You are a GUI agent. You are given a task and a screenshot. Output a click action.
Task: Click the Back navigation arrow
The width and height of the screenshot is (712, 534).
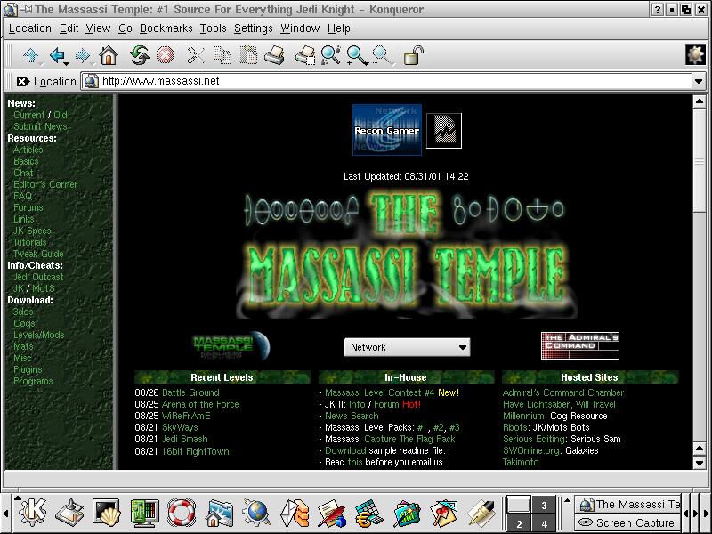57,55
